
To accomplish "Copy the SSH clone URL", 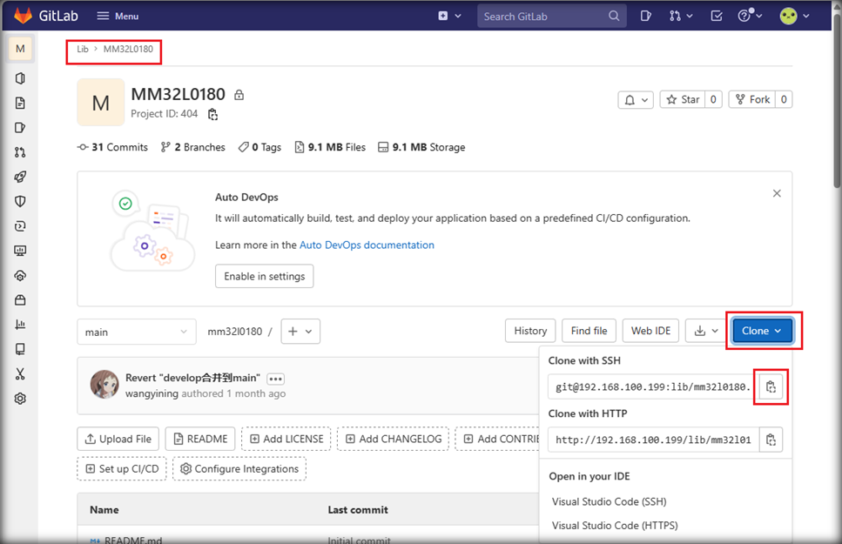I will (x=771, y=386).
